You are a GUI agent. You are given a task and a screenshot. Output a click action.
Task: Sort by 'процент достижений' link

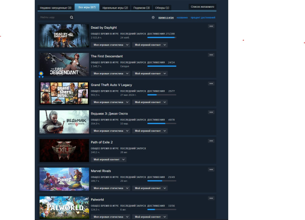point(203,17)
